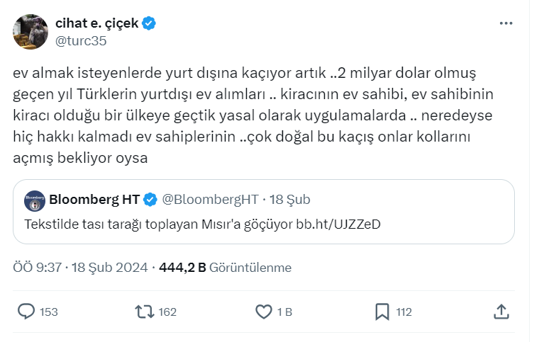
Task: Like the tweet with the heart icon
Action: [263, 311]
